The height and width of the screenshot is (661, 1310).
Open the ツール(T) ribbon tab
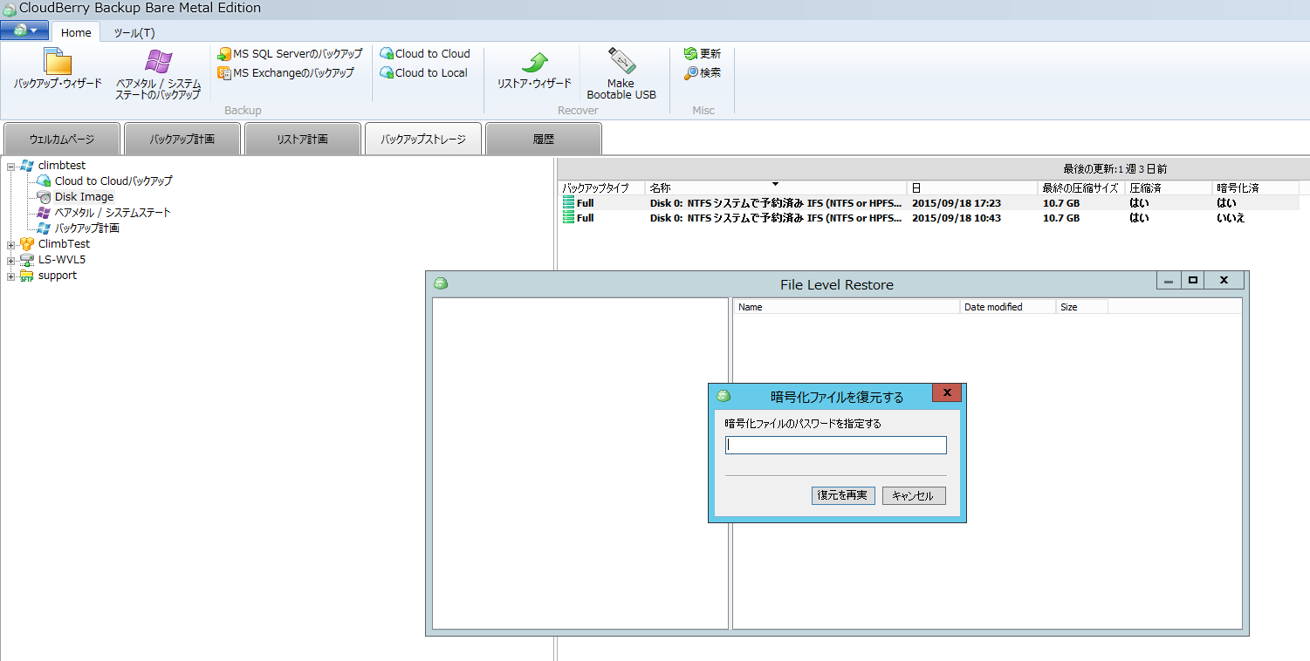[134, 32]
